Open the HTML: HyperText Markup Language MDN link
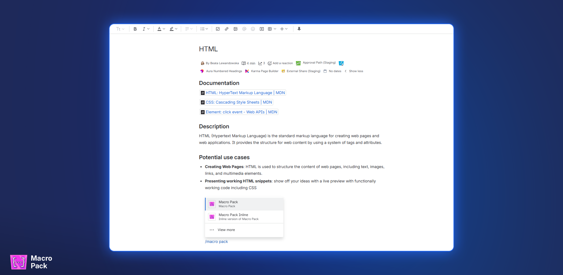 [x=243, y=93]
